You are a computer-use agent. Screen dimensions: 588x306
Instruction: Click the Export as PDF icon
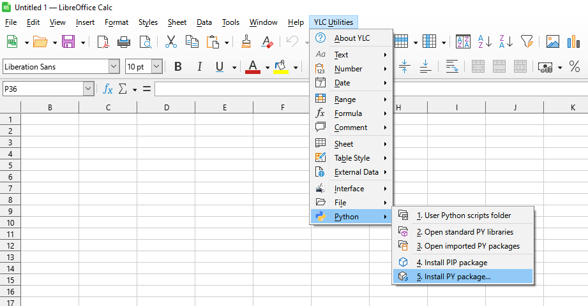(x=103, y=42)
